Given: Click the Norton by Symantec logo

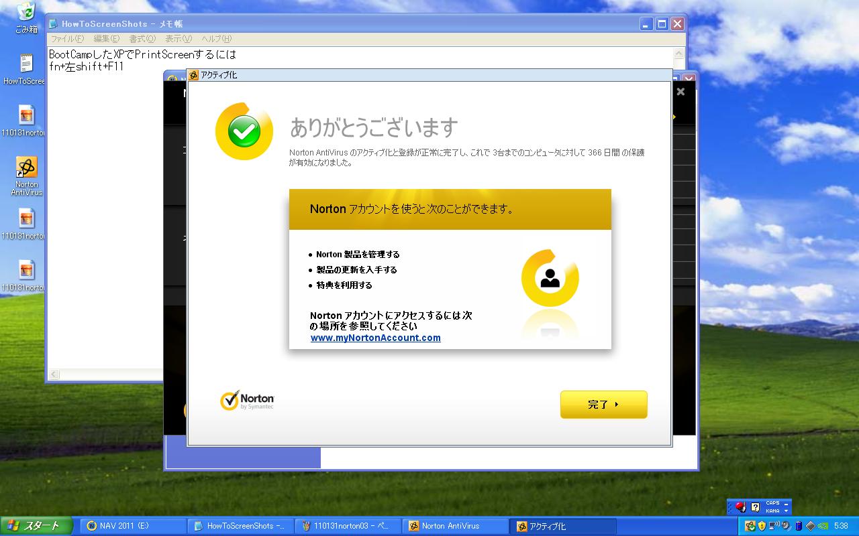Looking at the screenshot, I should pyautogui.click(x=247, y=401).
